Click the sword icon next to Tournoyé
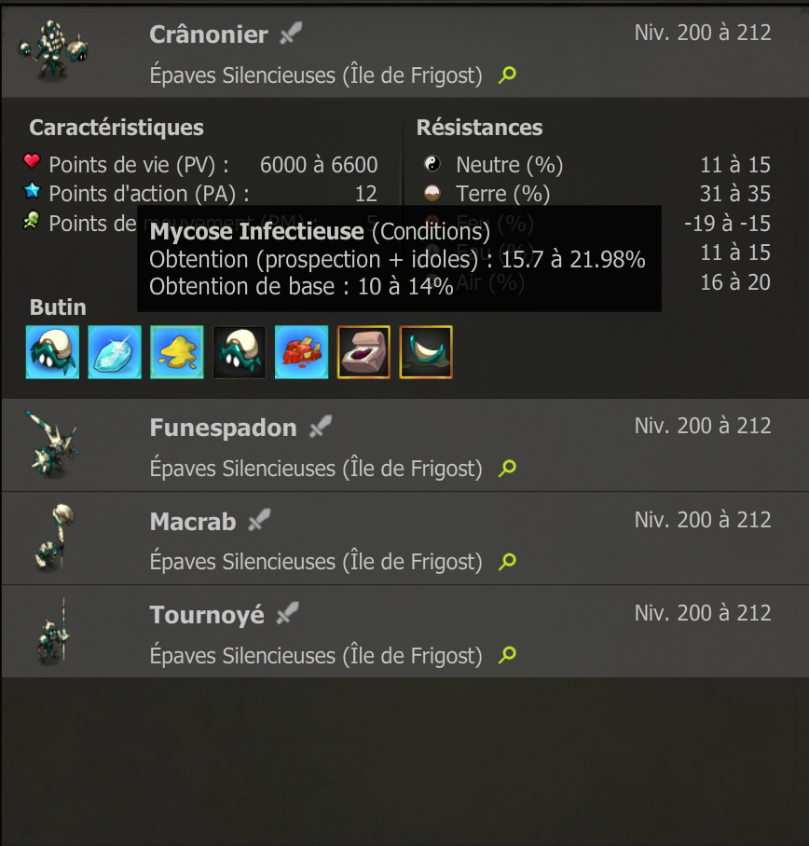 click(x=287, y=613)
